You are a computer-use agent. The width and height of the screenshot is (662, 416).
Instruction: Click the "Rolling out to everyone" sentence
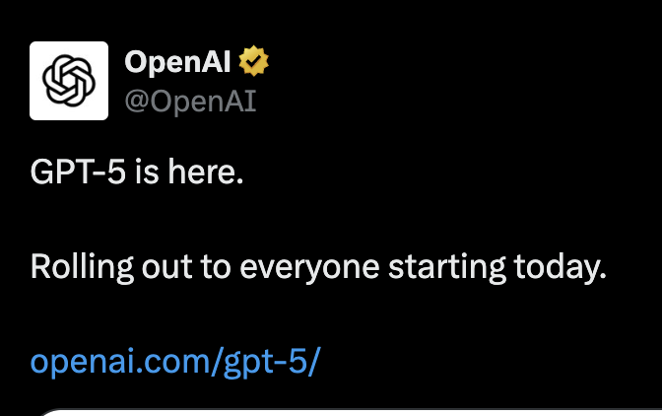tap(318, 267)
